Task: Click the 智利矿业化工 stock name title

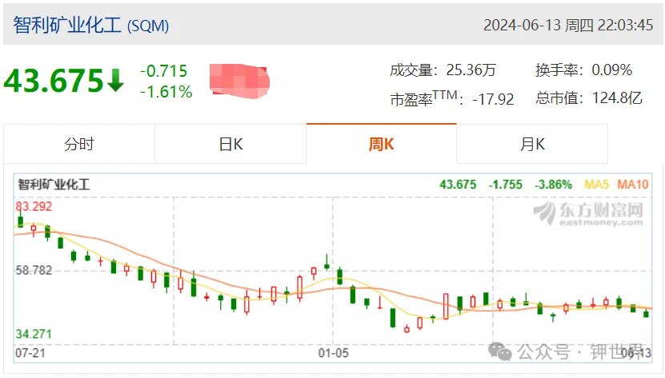Action: pos(67,25)
